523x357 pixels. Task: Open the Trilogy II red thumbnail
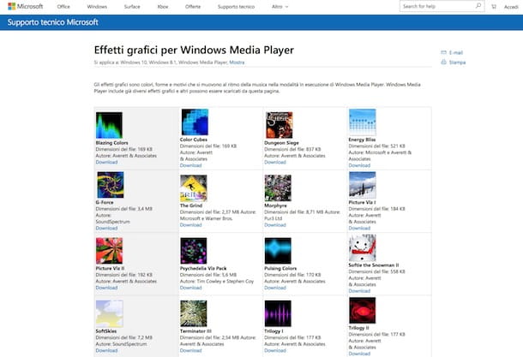point(362,311)
